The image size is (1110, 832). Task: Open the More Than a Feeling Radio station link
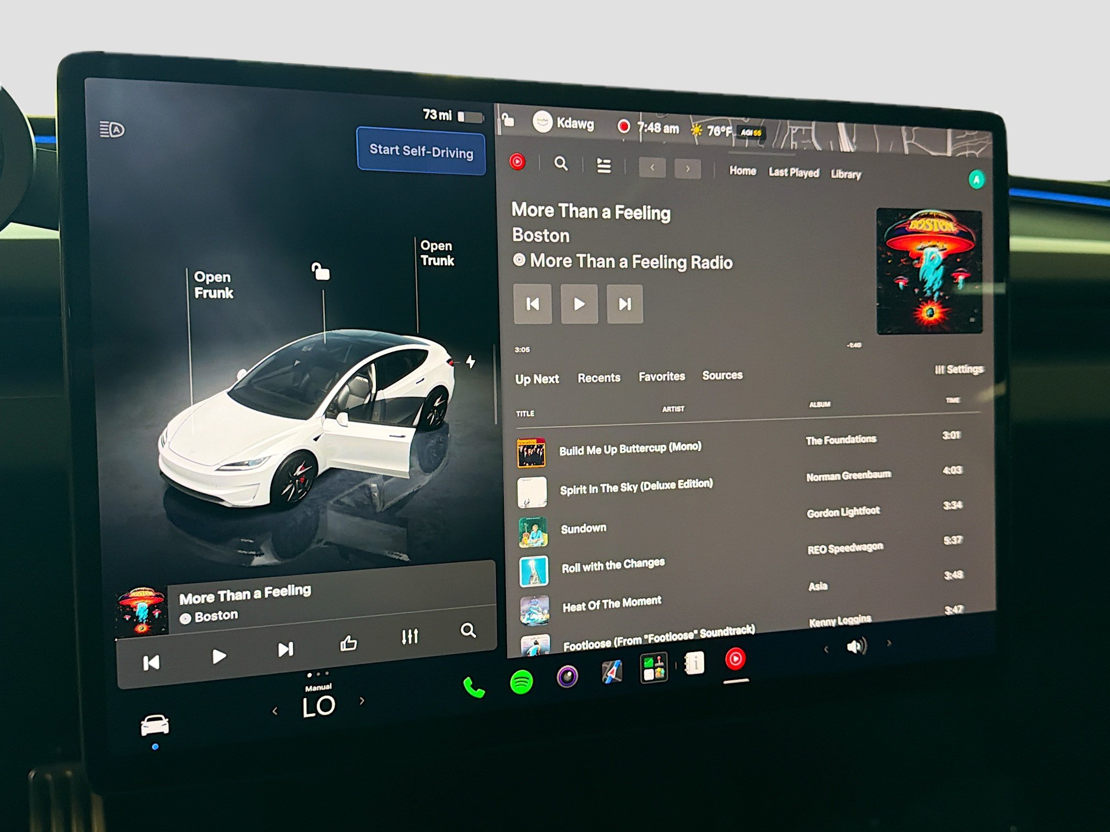click(623, 262)
